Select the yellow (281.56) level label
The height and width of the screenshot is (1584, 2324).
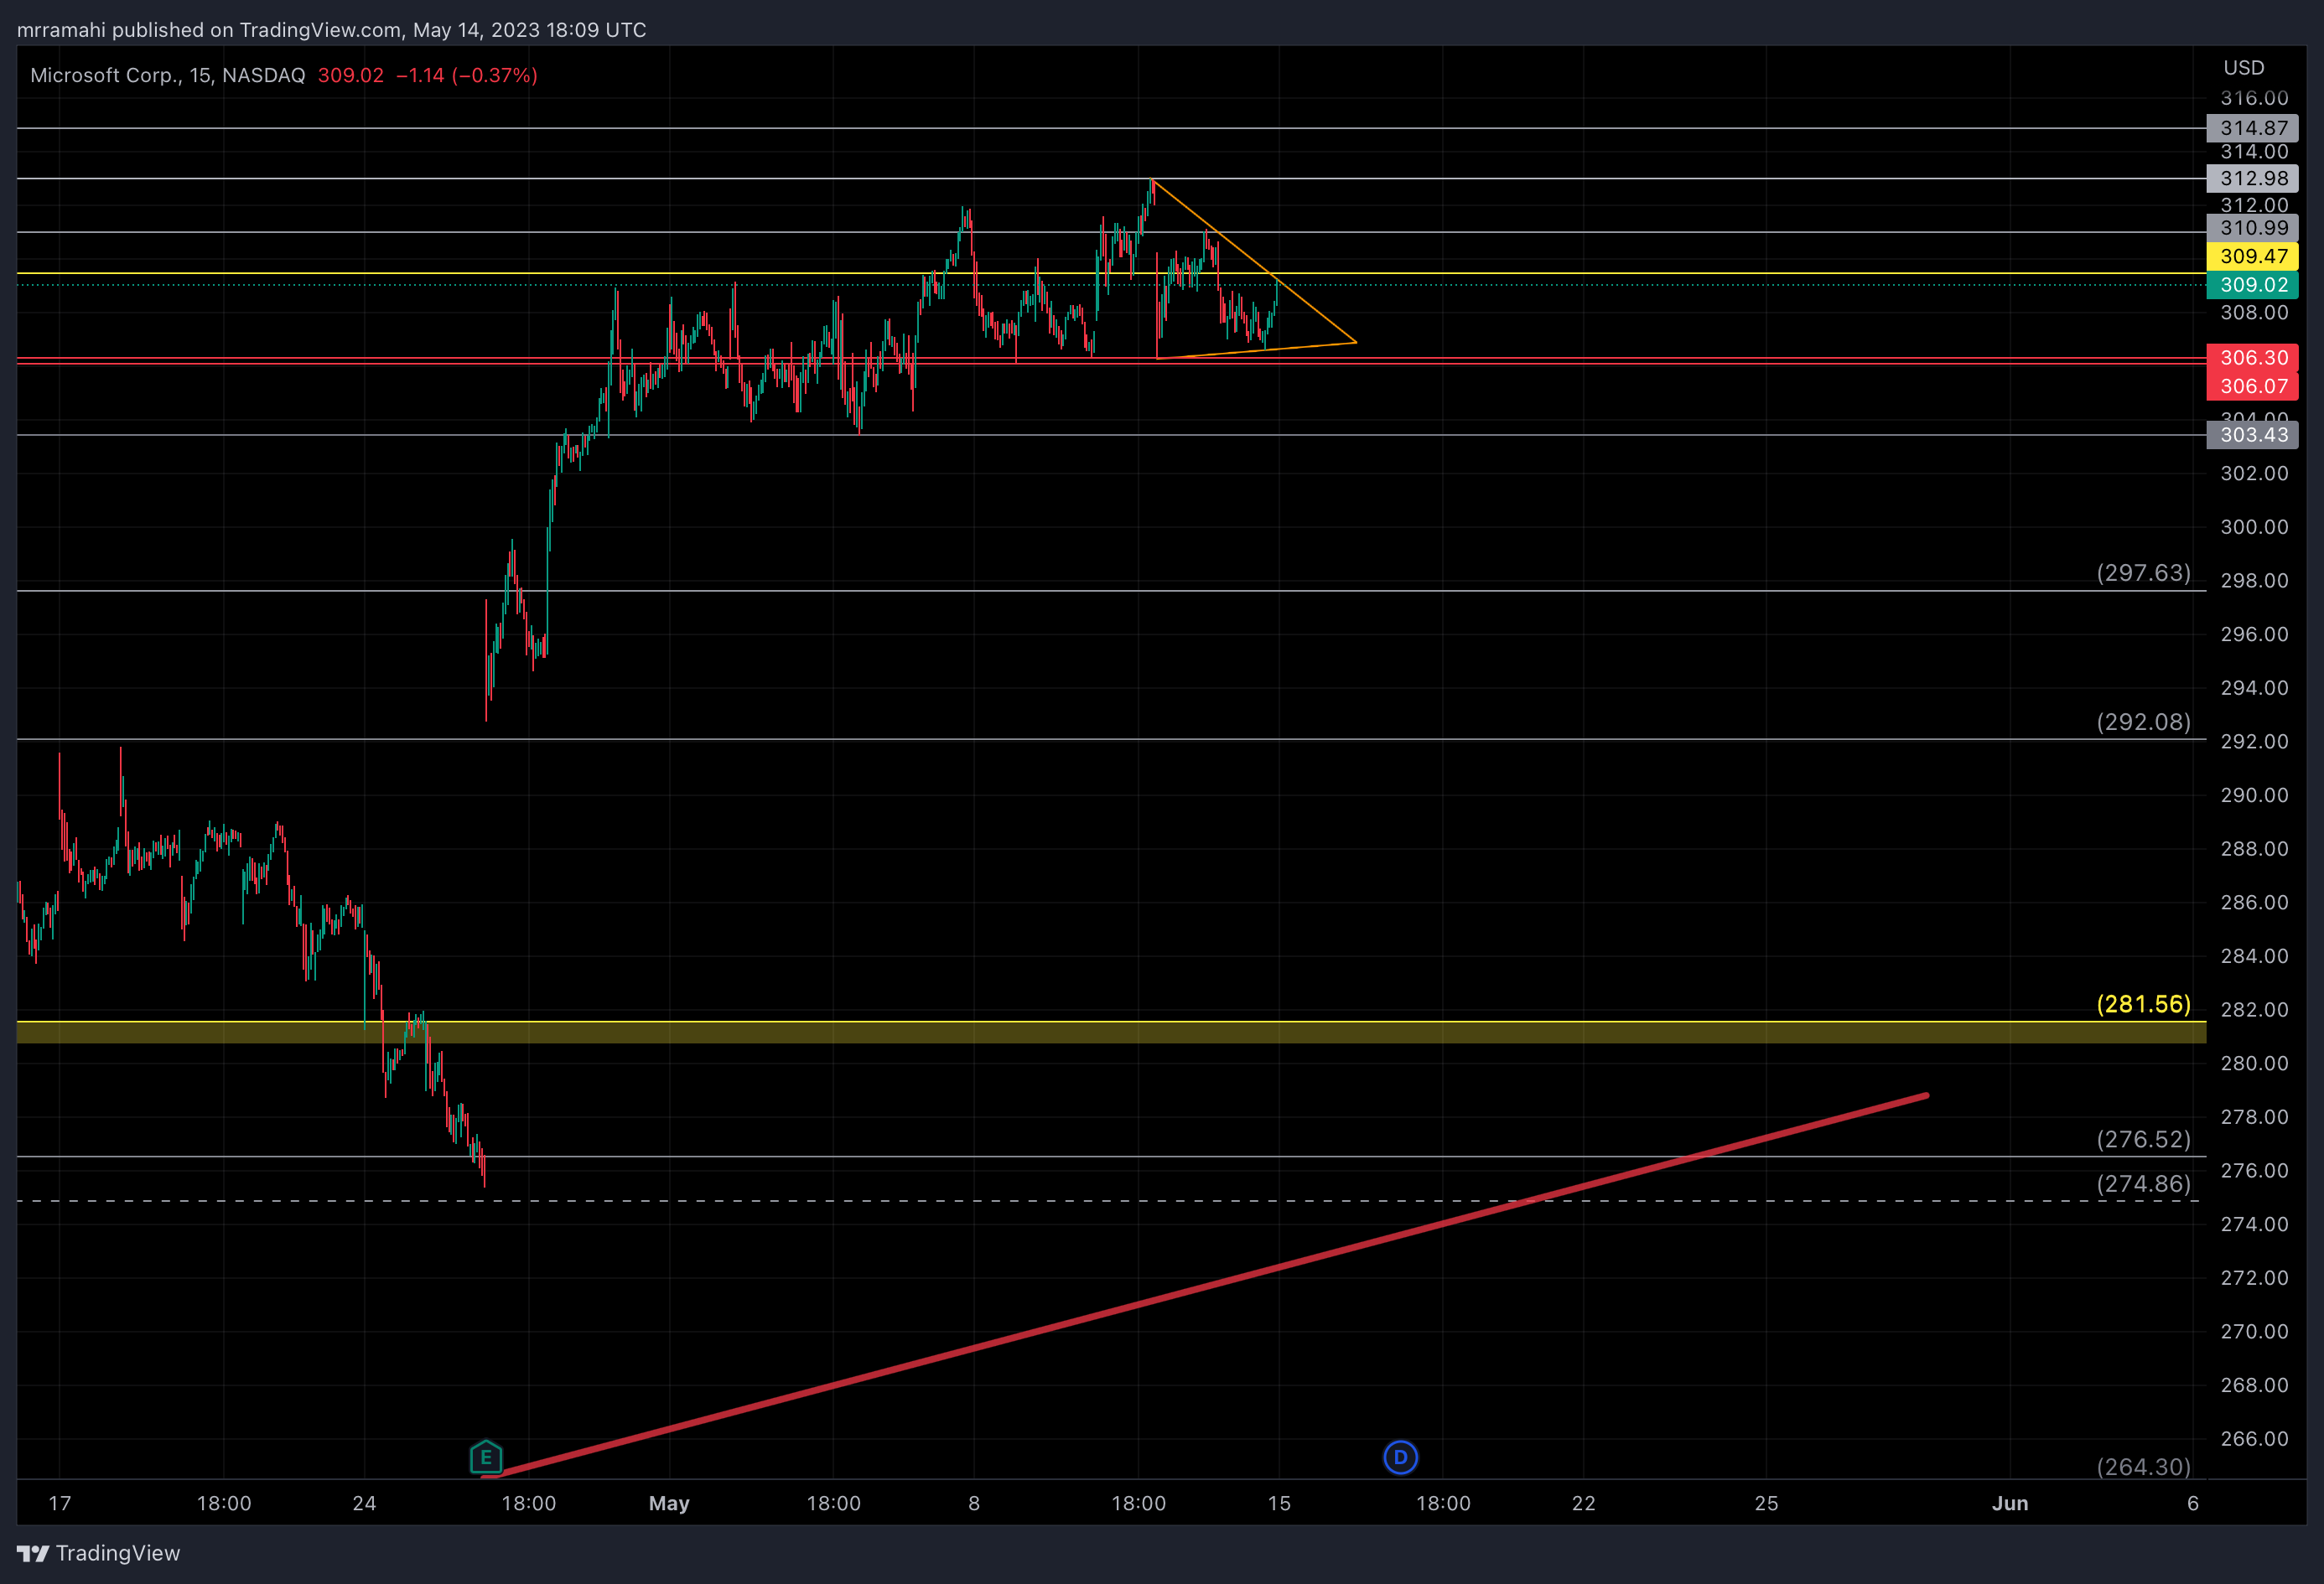[x=2143, y=1004]
